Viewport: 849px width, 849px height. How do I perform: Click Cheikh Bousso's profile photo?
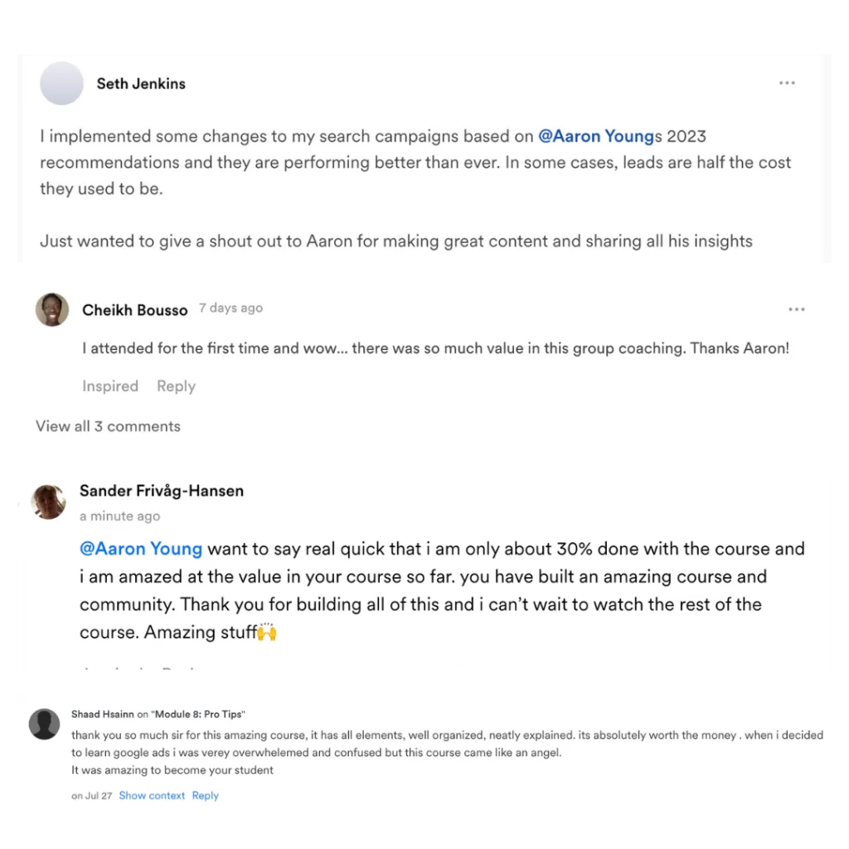[52, 310]
